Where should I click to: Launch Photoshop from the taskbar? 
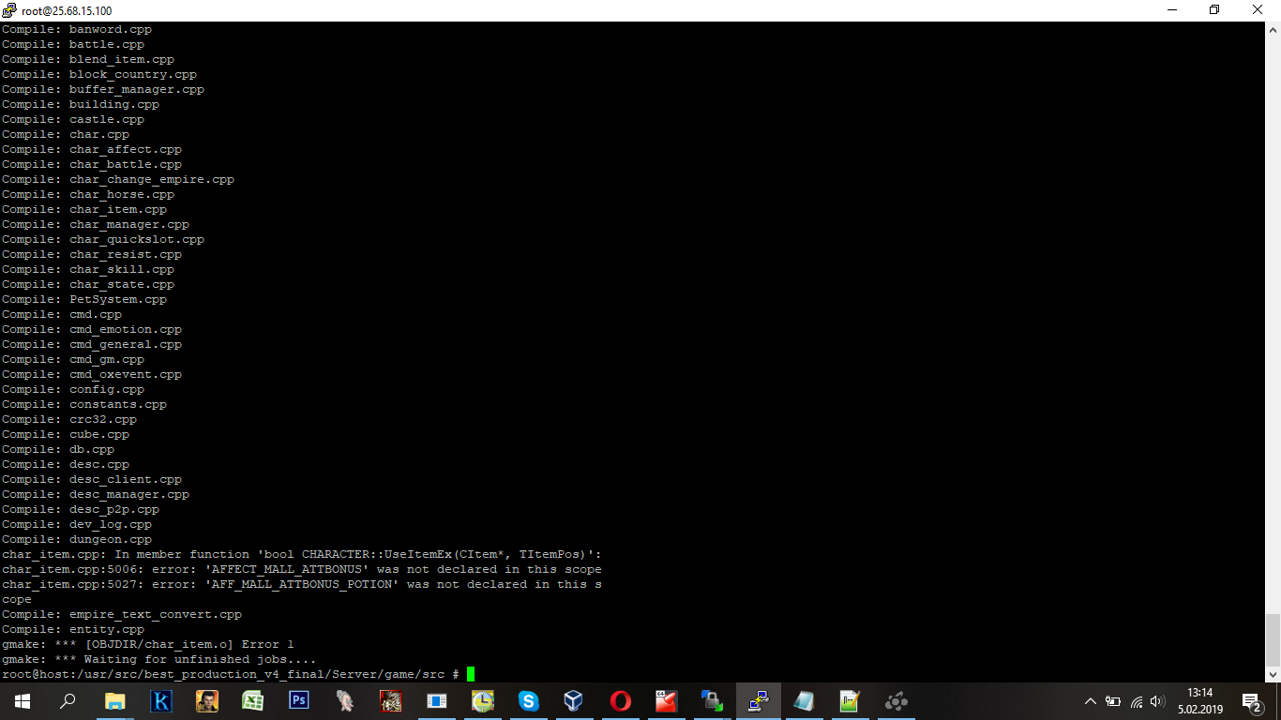click(299, 700)
